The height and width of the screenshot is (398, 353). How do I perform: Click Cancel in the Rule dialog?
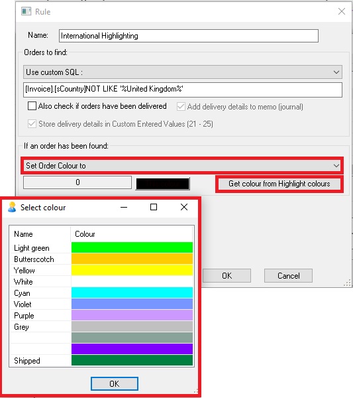pos(288,276)
